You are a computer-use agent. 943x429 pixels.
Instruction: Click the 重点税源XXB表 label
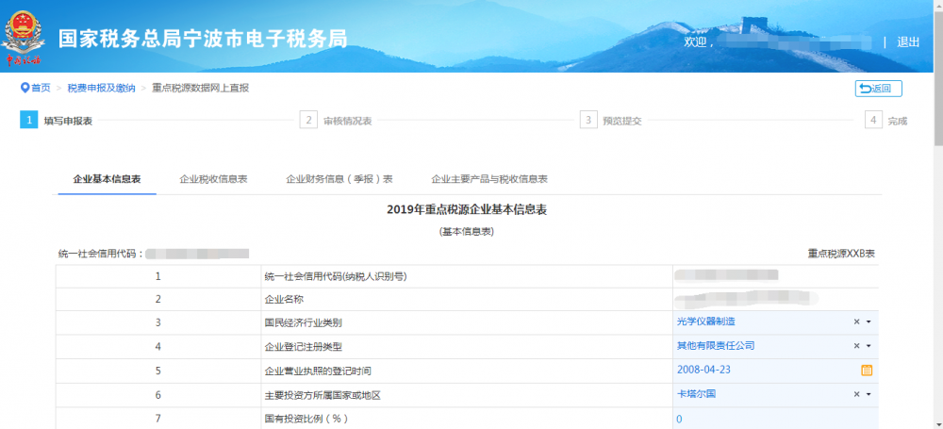click(x=841, y=254)
